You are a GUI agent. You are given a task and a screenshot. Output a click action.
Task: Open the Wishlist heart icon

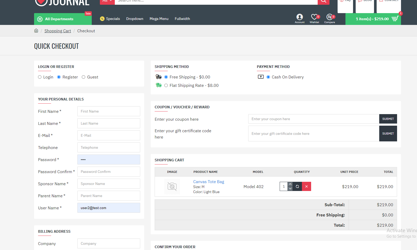pos(314,17)
